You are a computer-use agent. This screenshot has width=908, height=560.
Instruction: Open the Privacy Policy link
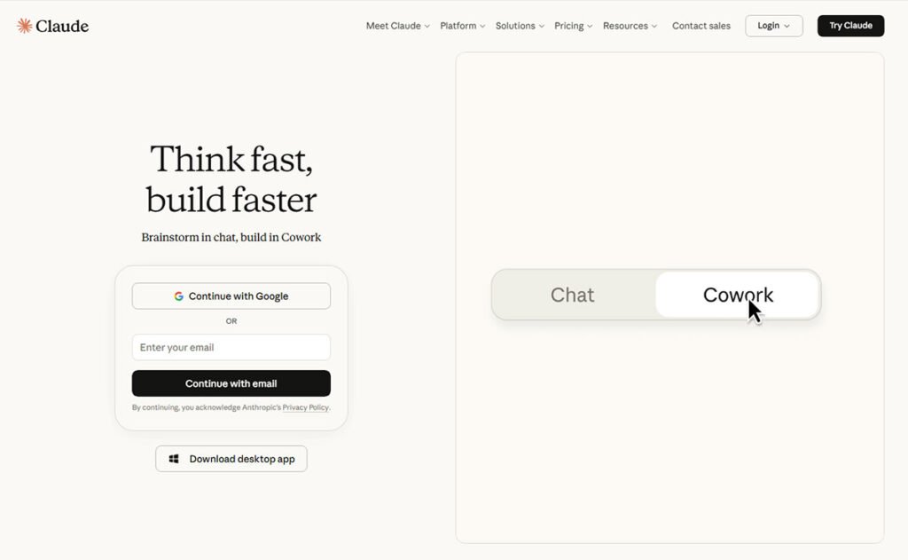305,407
